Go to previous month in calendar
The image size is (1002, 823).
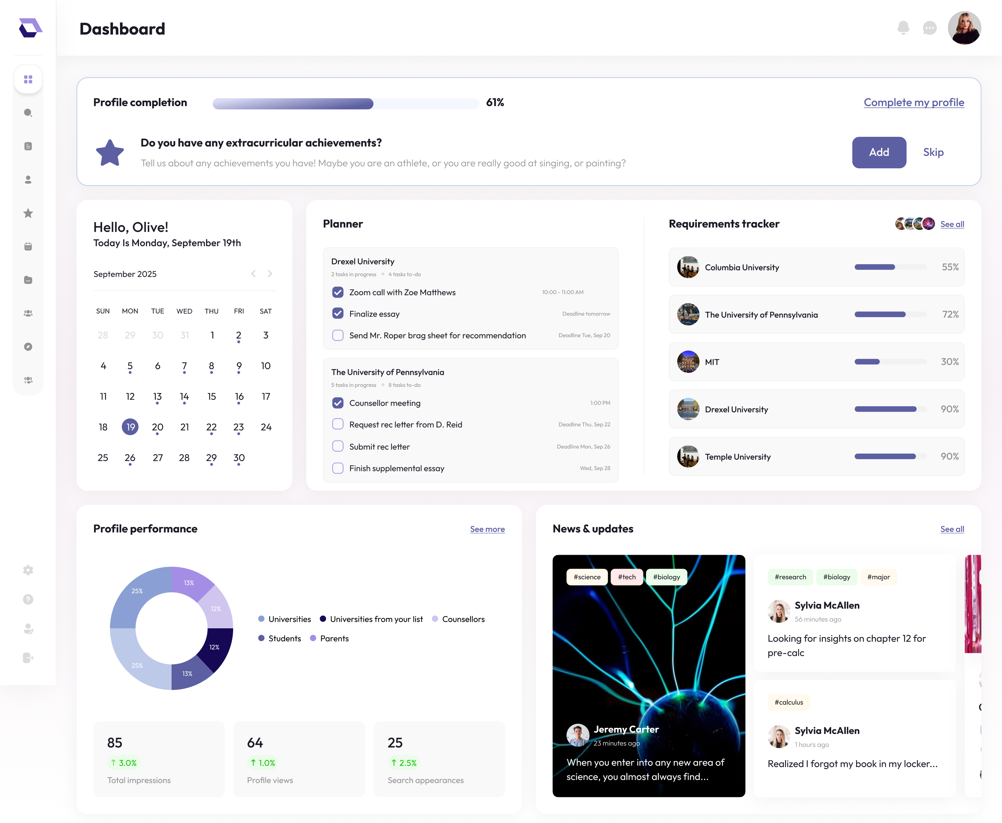(254, 274)
